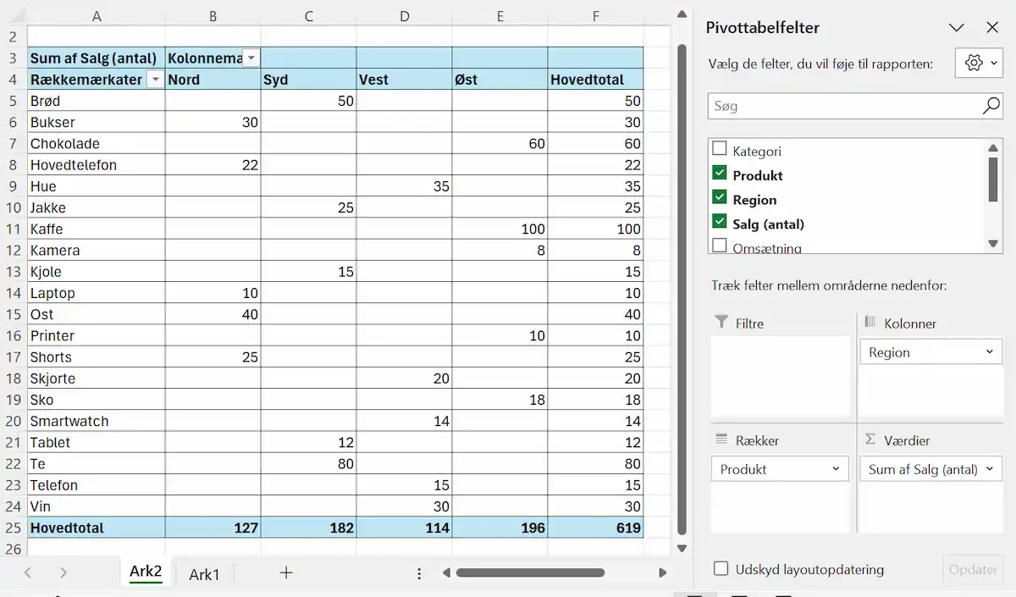Switch to the Ark1 sheet tab

point(204,574)
